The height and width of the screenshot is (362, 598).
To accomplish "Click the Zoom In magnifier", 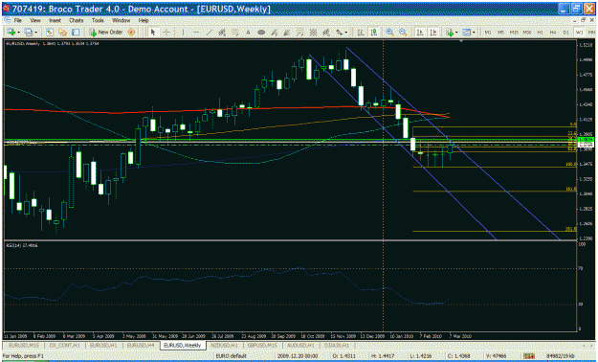I will [389, 33].
